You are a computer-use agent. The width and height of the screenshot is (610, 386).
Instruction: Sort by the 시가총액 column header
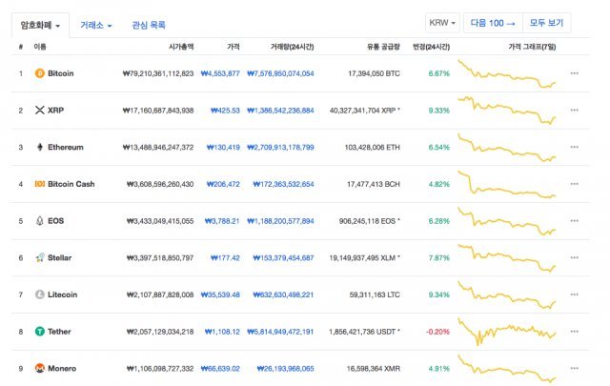[176, 46]
